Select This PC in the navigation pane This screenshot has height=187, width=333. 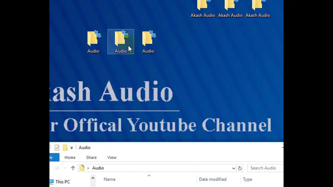coord(60,182)
